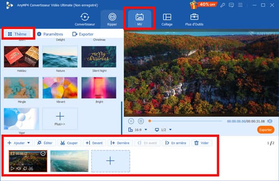Image resolution: width=279 pixels, height=181 pixels.
Task: Click Ajouter to add files
Action: tap(16, 143)
